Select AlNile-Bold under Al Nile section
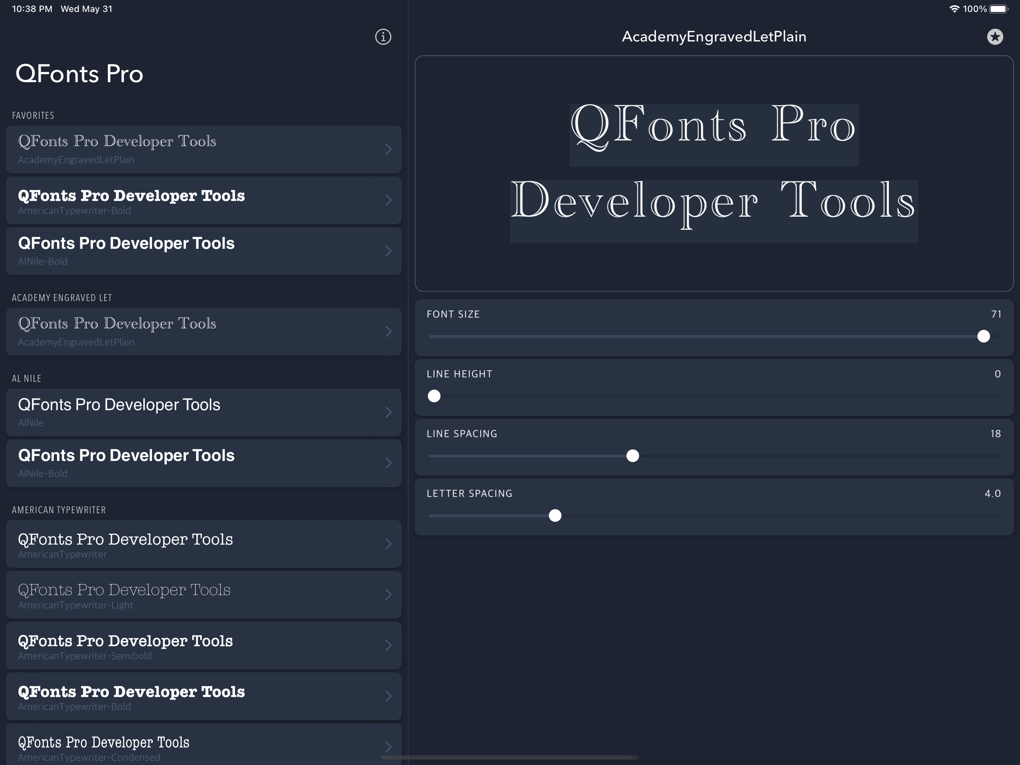 point(204,463)
